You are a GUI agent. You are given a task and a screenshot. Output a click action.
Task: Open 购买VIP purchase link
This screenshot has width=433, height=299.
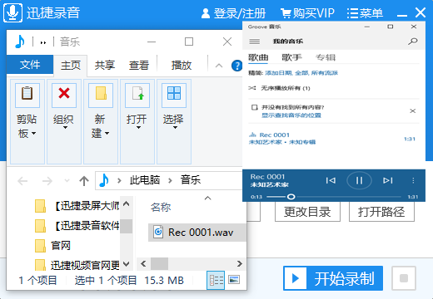[307, 13]
